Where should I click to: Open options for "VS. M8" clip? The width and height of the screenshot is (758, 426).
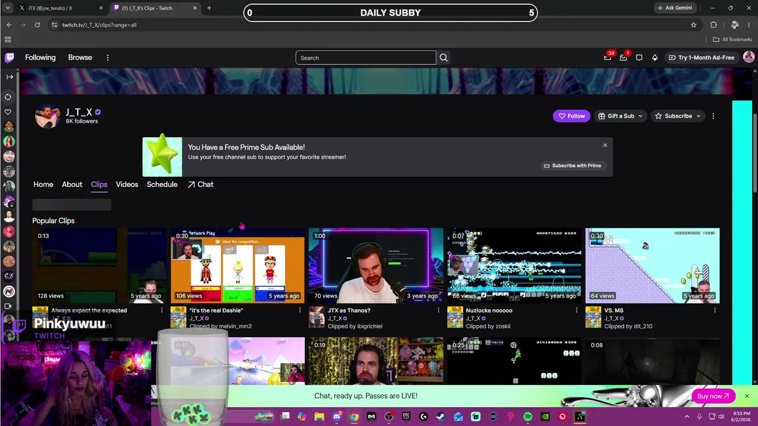[715, 310]
